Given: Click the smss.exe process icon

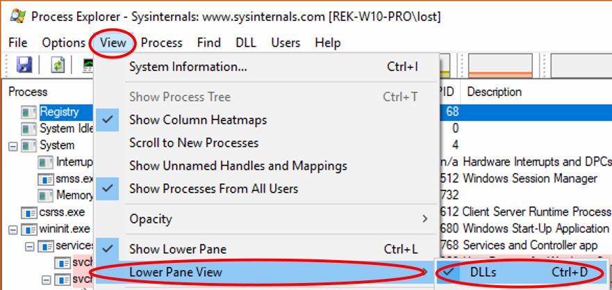Looking at the screenshot, I should (46, 179).
